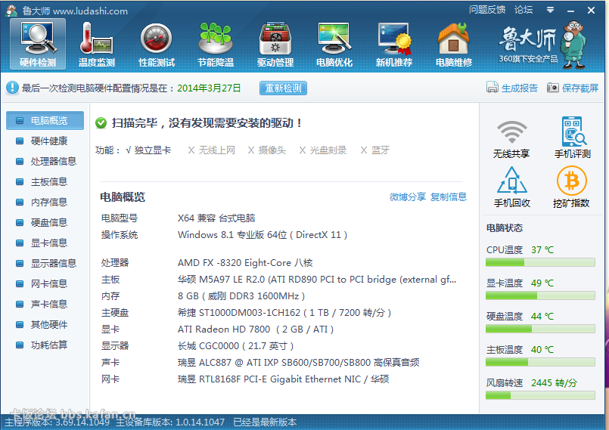Click the 瑞昱 RTL8168F network card text
The width and height of the screenshot is (609, 430).
point(283,379)
